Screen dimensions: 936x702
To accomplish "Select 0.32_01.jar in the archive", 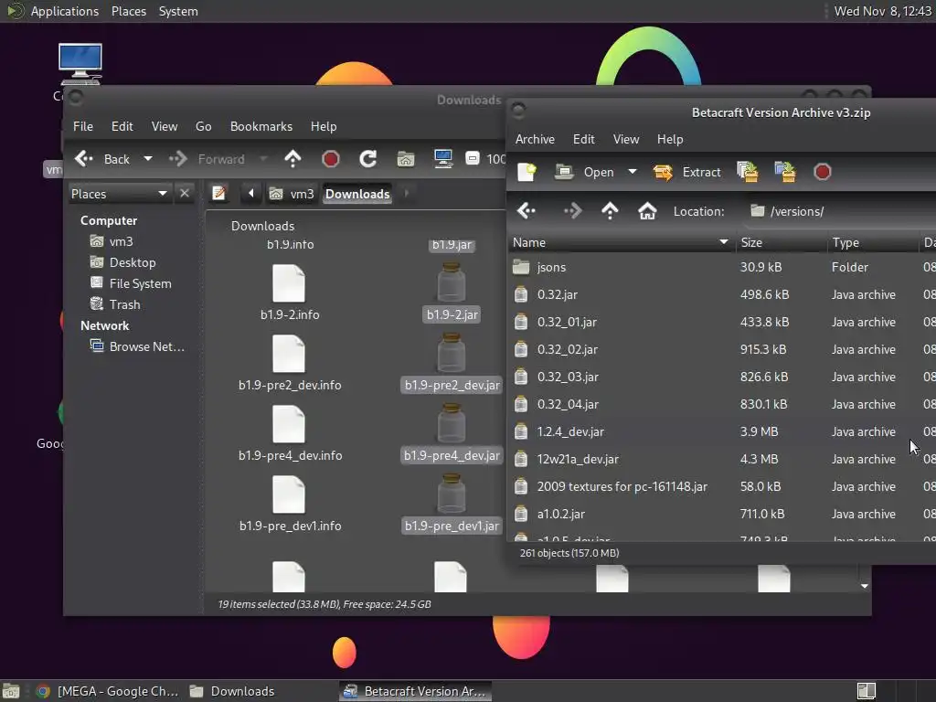I will click(721, 322).
